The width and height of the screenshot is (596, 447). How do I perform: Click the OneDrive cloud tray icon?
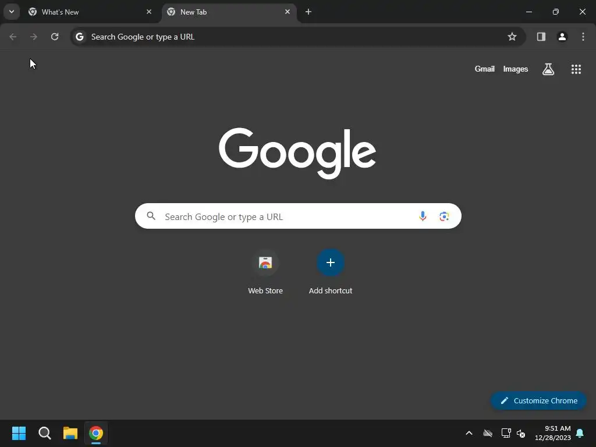(x=488, y=433)
